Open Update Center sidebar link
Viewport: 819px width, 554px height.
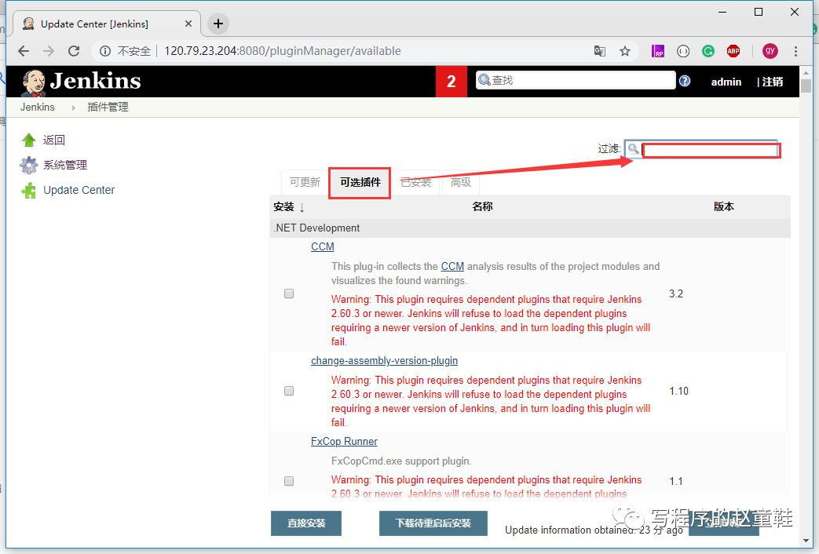pos(79,190)
